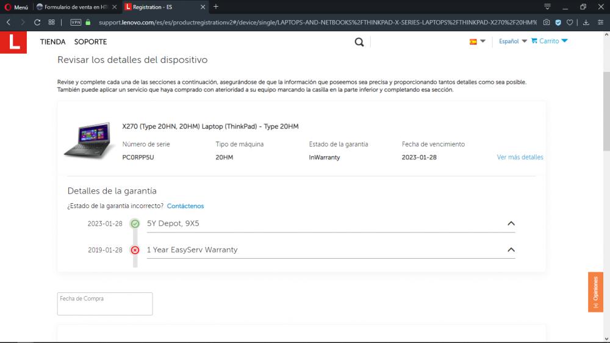Open Easy Setup sliders icon
The width and height of the screenshot is (610, 343).
[601, 23]
